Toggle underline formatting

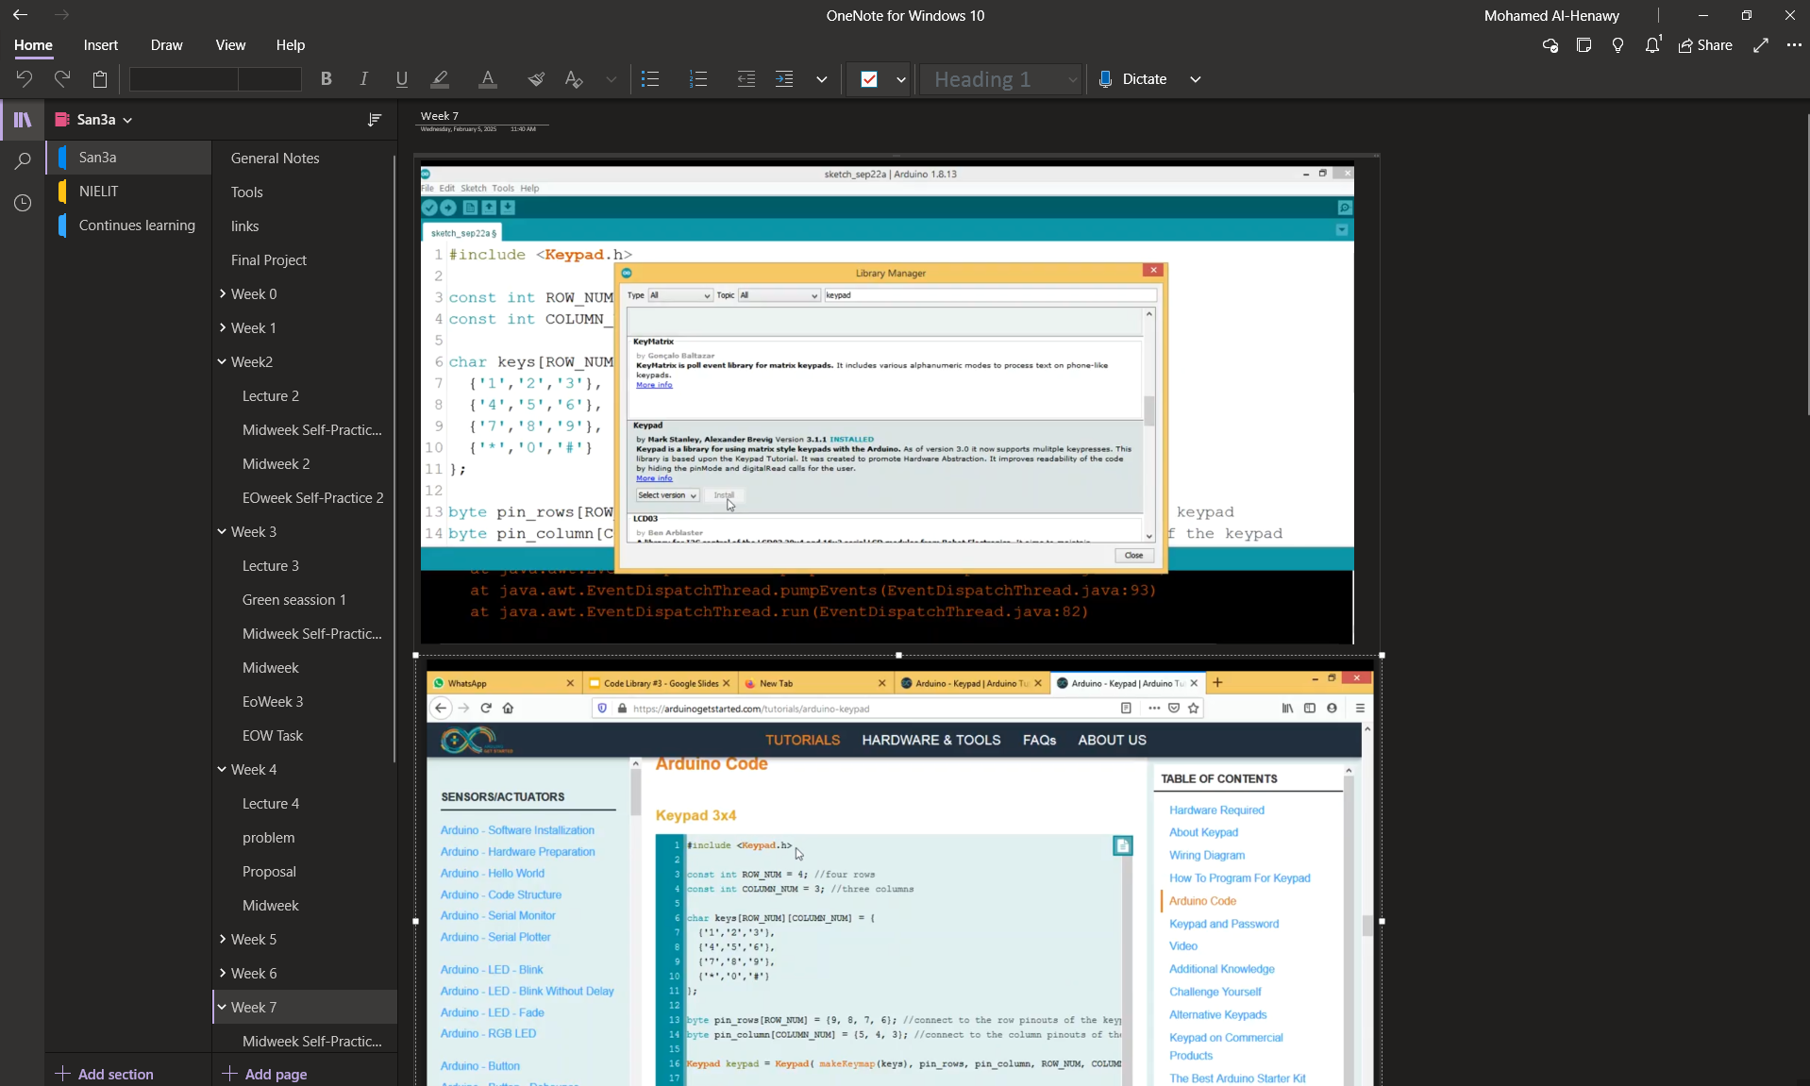pos(402,79)
